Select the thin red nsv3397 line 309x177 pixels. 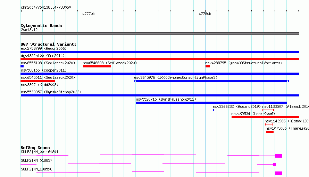(x=160, y=88)
